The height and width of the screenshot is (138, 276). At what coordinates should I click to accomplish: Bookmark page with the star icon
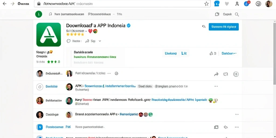pos(206,4)
